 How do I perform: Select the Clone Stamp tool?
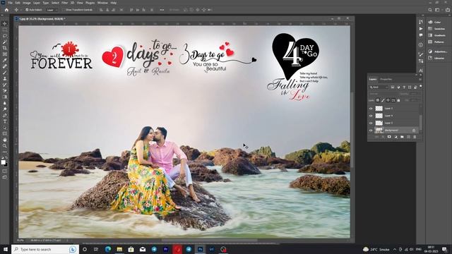click(5, 78)
